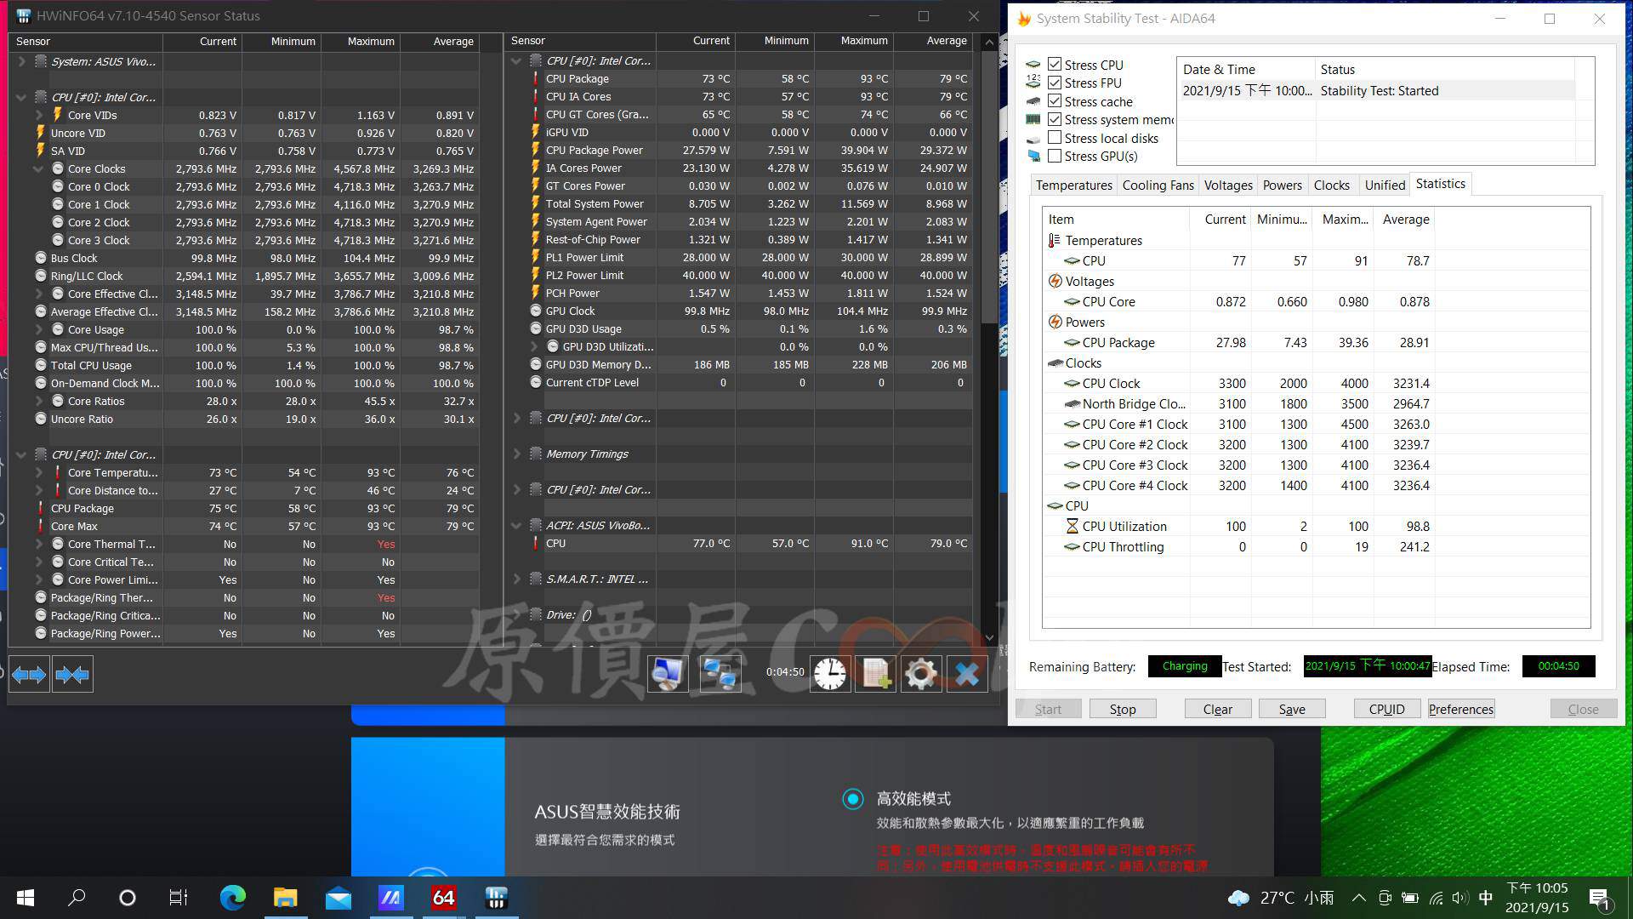Screen dimensions: 1633x919
Task: Switch to MyASUS app on taskbar
Action: [390, 898]
